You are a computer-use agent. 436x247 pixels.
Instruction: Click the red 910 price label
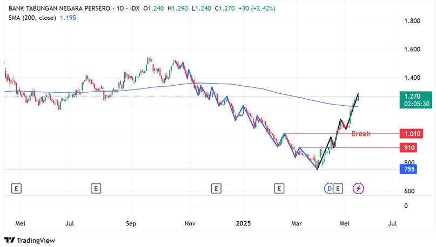[410, 148]
